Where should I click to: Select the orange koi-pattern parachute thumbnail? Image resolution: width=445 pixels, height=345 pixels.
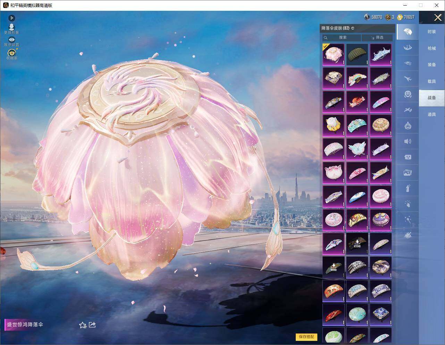(x=334, y=291)
